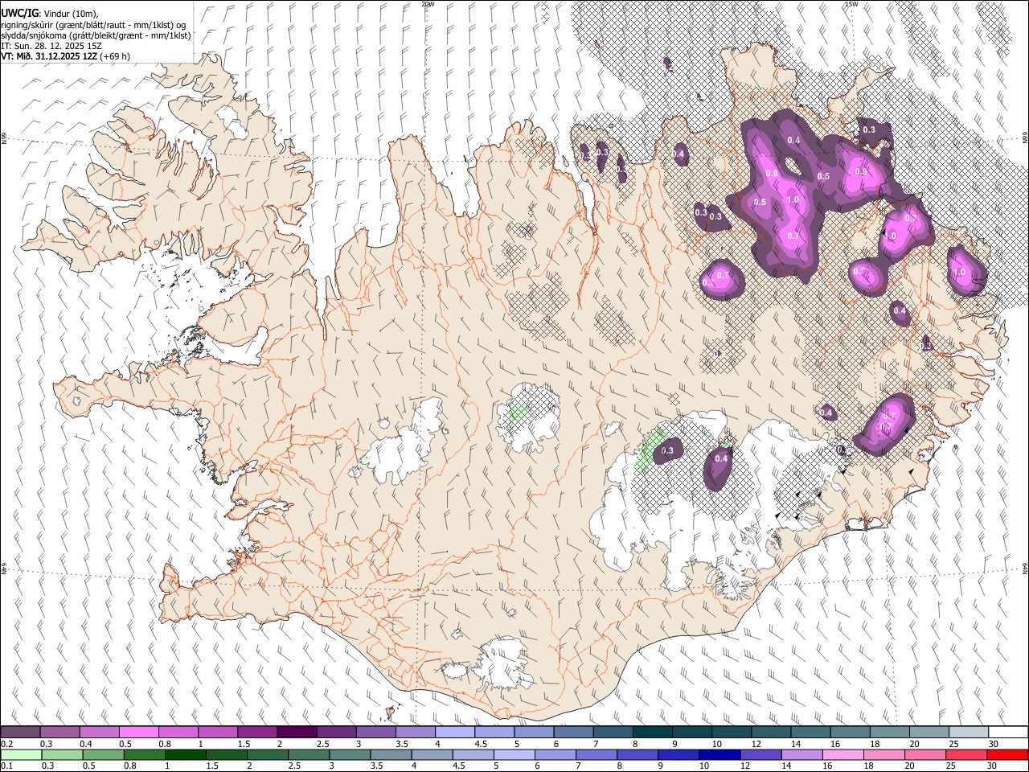Click the '4.5' label of the bottom legend row

(x=460, y=766)
